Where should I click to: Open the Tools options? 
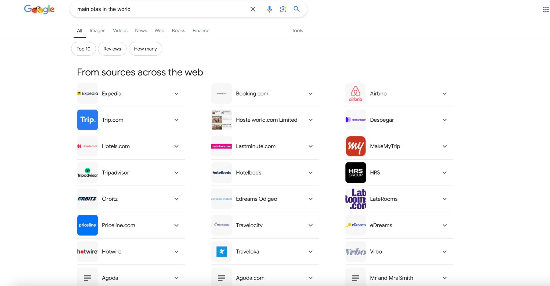[297, 31]
